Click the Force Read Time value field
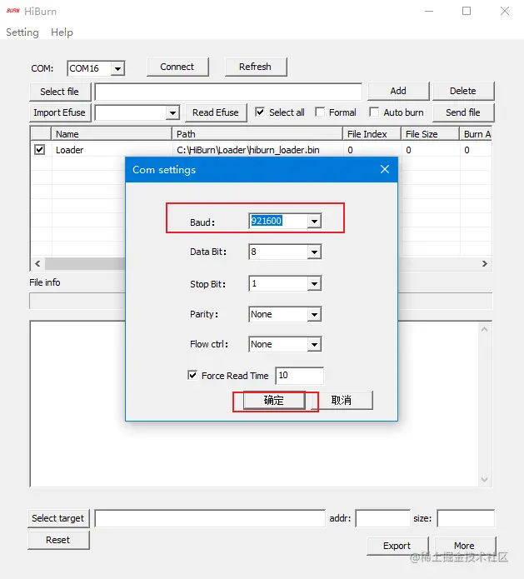Screen dimensions: 524x579 click(299, 376)
